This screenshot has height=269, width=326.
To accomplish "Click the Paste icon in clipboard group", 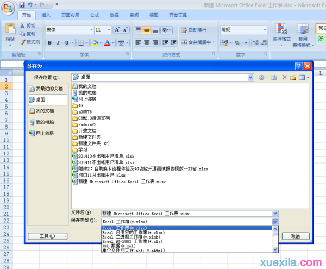I will (10, 29).
